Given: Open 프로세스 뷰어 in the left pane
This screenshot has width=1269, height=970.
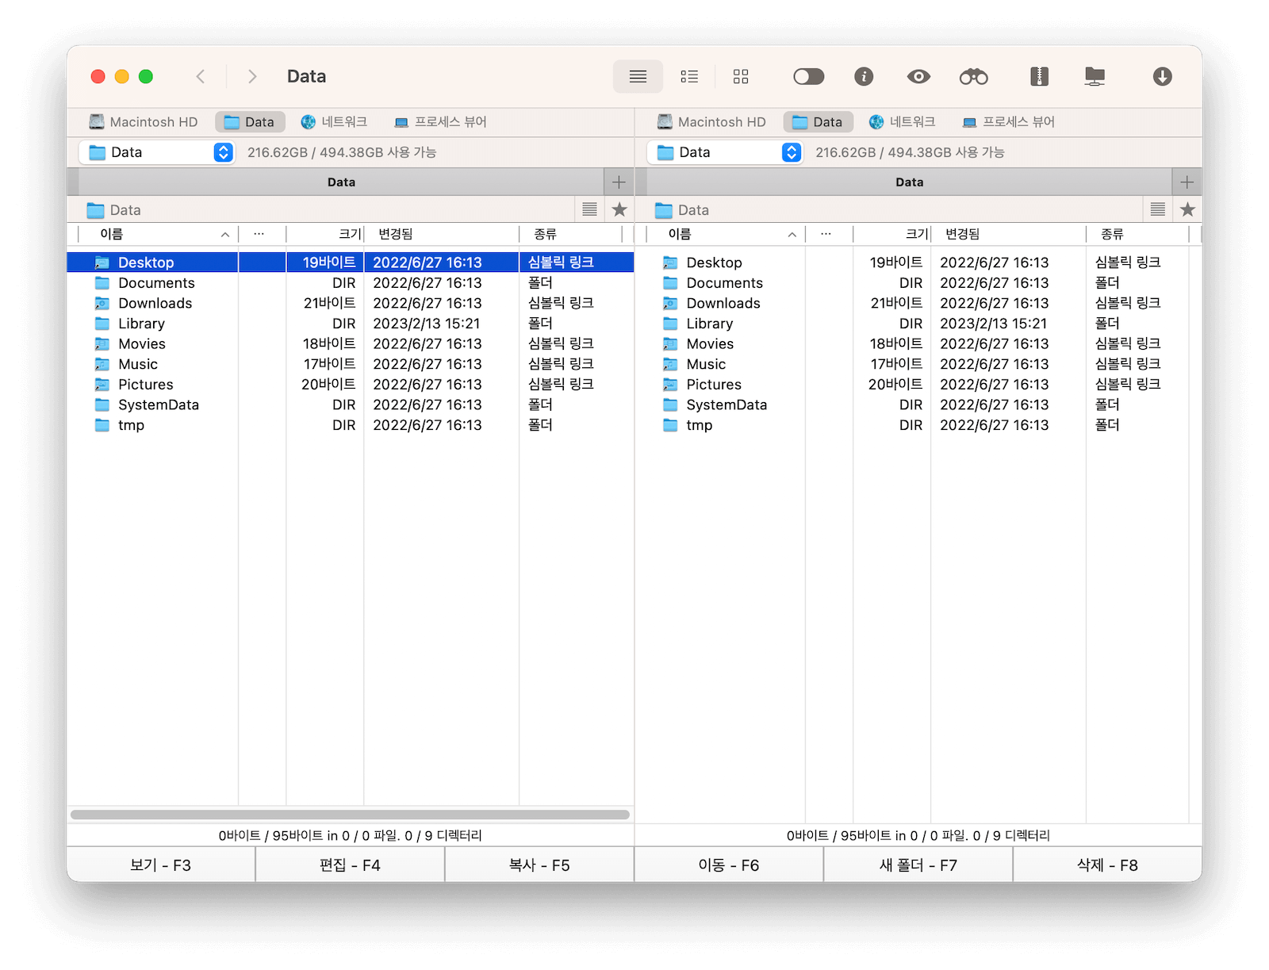Looking at the screenshot, I should coord(440,121).
